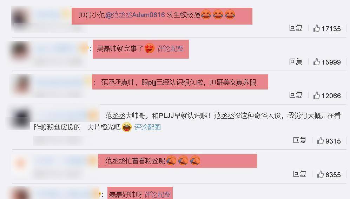Open 评论配图 after 磊磊好帅呀
Screen dimensions: 350x199
coord(157,194)
